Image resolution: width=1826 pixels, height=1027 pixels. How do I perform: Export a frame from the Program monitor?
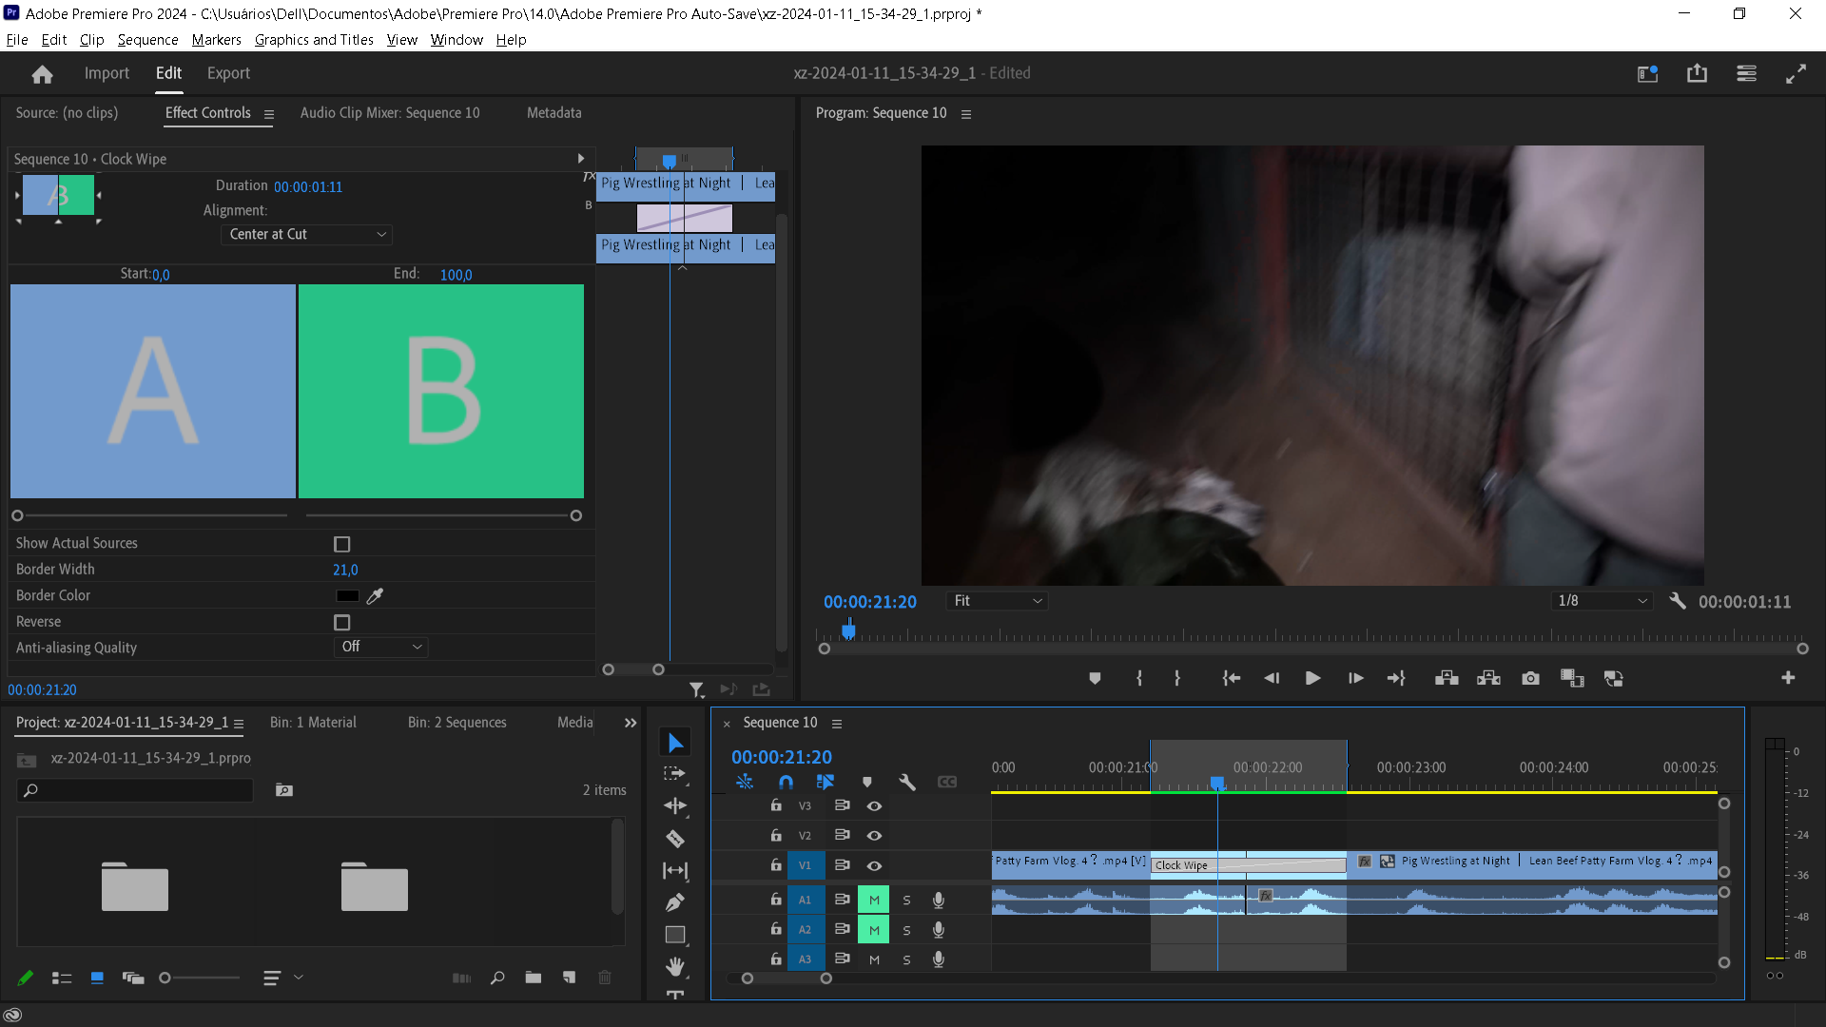1530,678
